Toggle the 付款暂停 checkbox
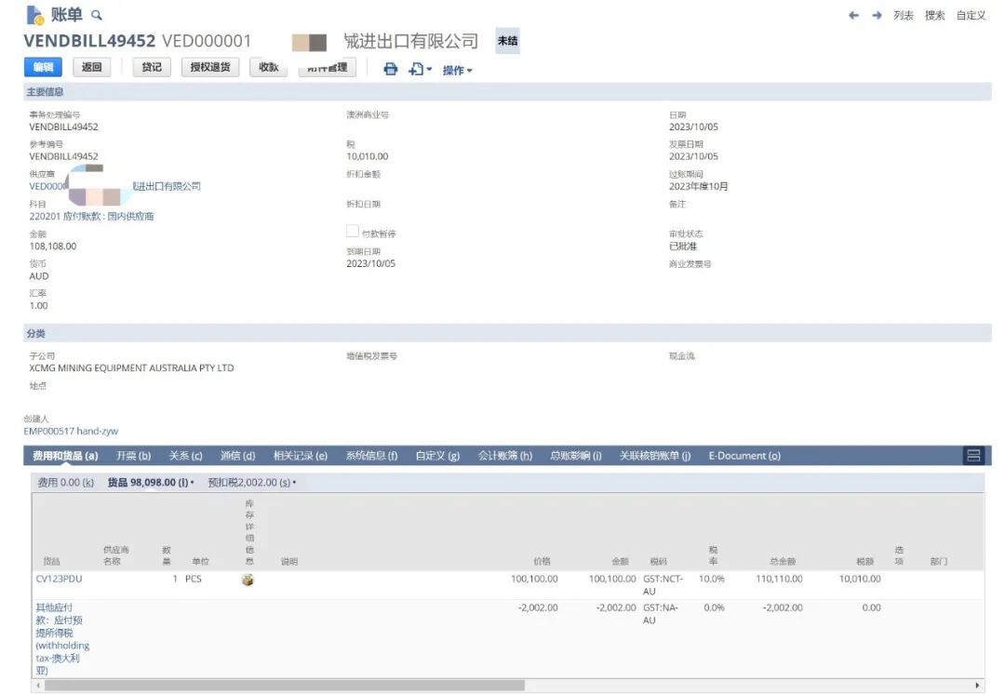This screenshot has width=1005, height=694. (353, 232)
